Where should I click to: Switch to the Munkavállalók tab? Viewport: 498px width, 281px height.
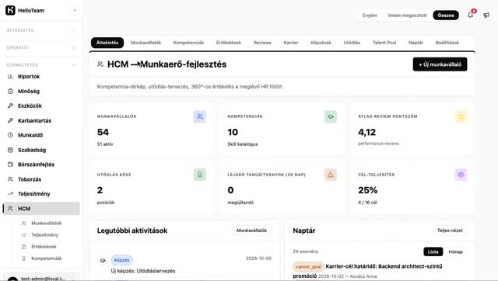coord(146,43)
